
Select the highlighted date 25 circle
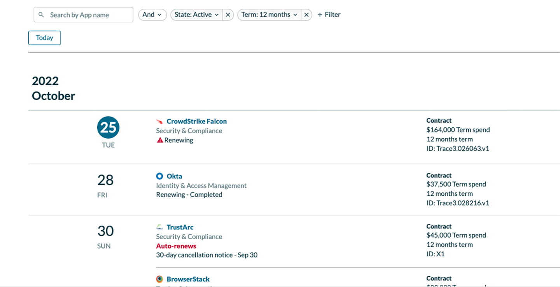pos(108,128)
